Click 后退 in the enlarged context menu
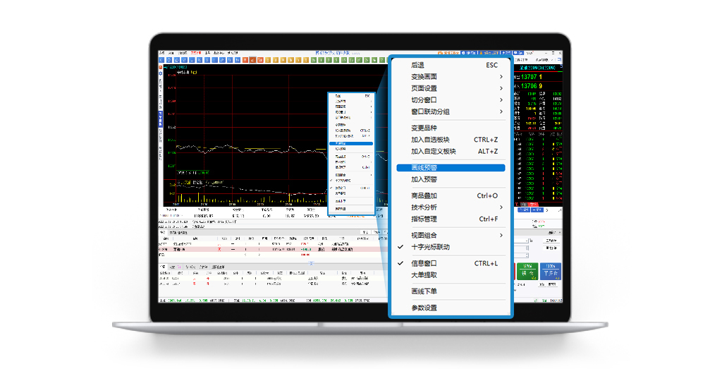This screenshot has width=722, height=369. click(x=451, y=66)
